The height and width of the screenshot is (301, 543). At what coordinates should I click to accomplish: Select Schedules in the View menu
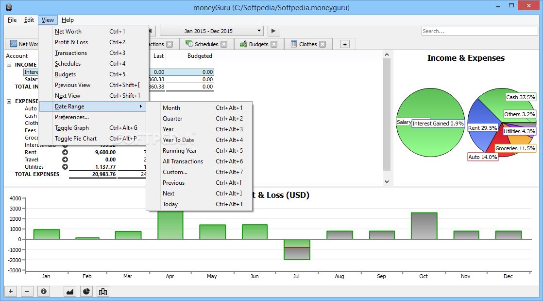click(94, 64)
